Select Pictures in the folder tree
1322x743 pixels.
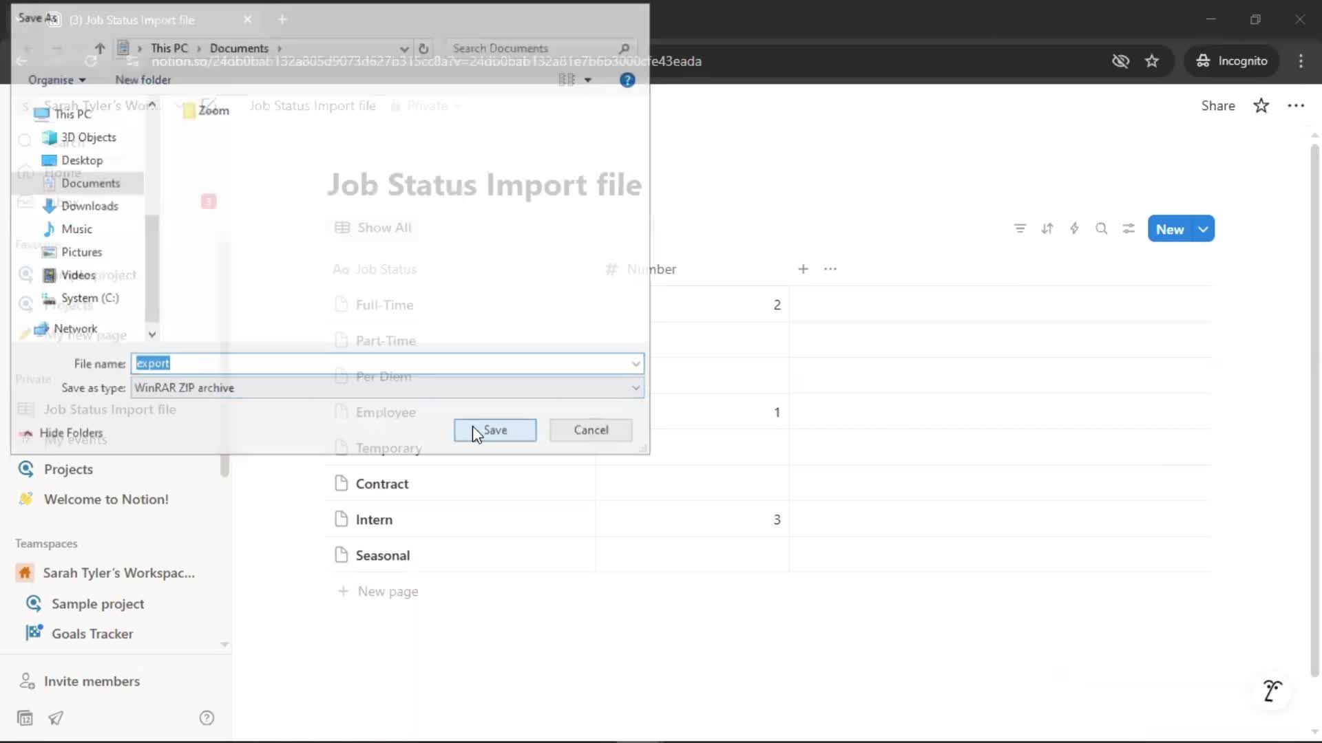click(x=72, y=252)
